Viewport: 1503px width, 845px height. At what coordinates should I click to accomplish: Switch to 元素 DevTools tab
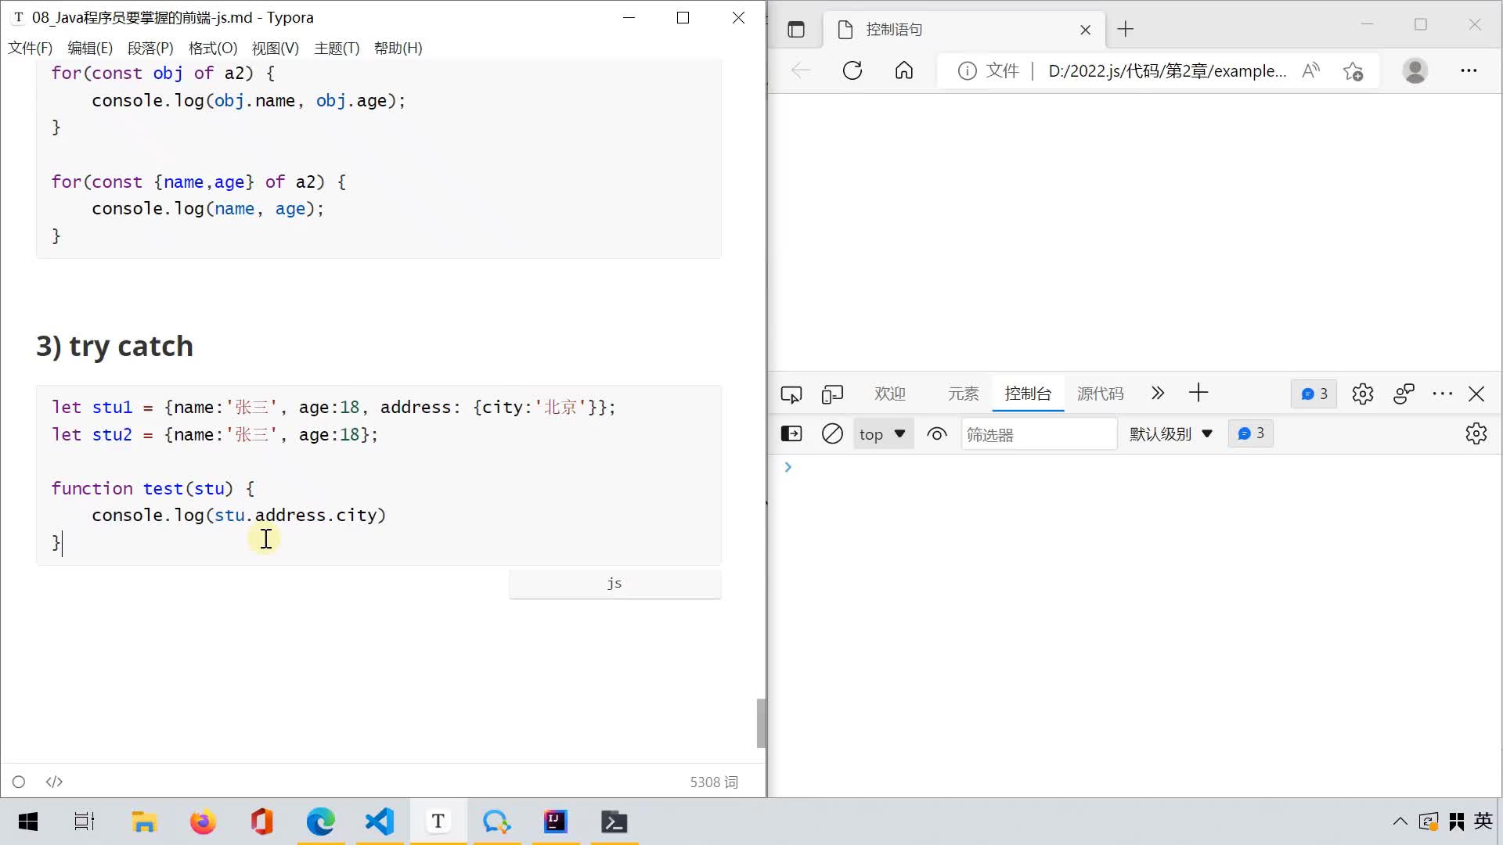point(964,394)
